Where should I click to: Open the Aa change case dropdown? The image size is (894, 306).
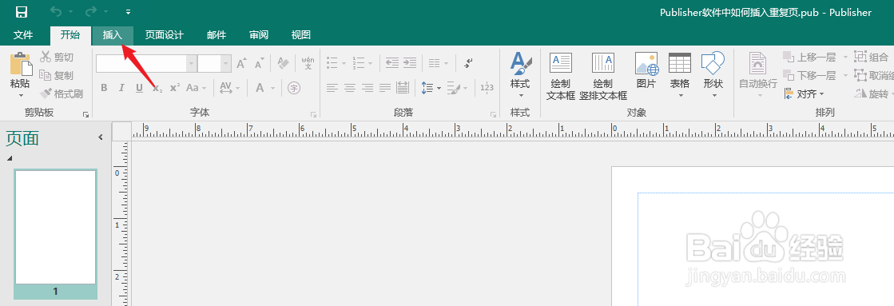196,88
